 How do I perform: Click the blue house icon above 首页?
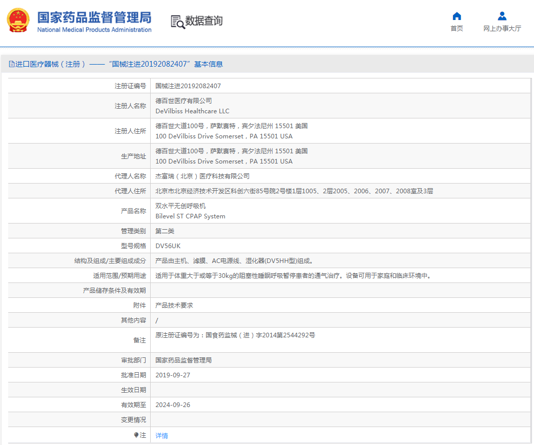click(457, 16)
